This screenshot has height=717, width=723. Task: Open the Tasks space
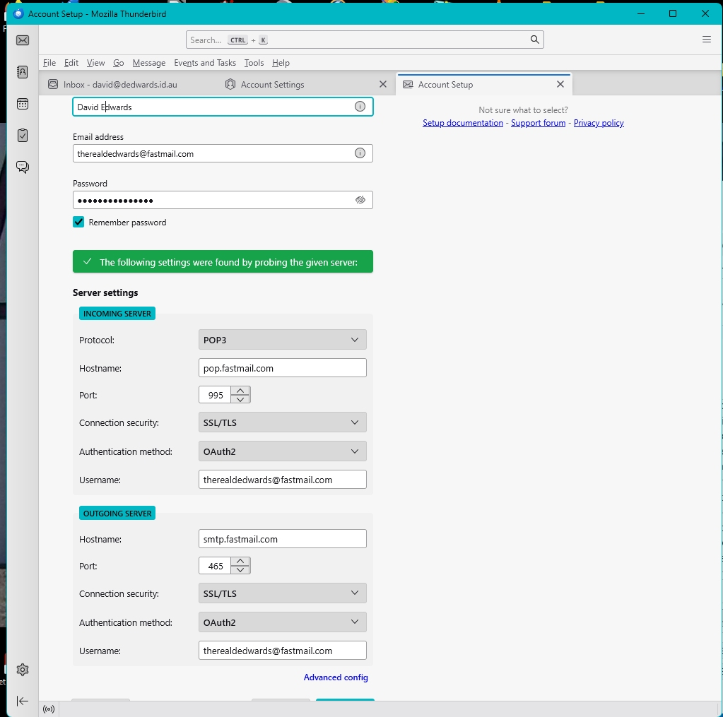click(x=22, y=136)
